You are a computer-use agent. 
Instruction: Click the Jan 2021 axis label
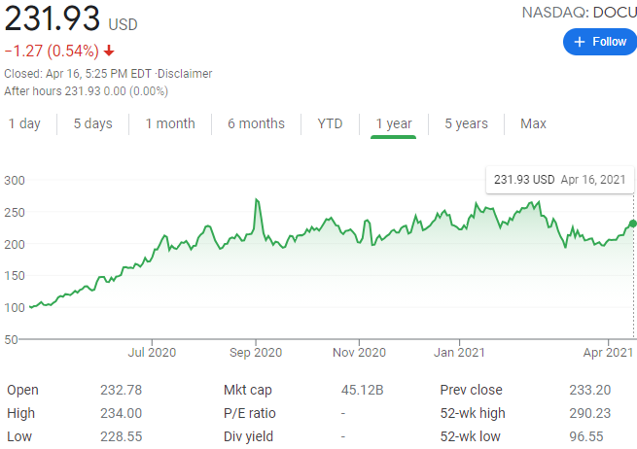[x=459, y=352]
